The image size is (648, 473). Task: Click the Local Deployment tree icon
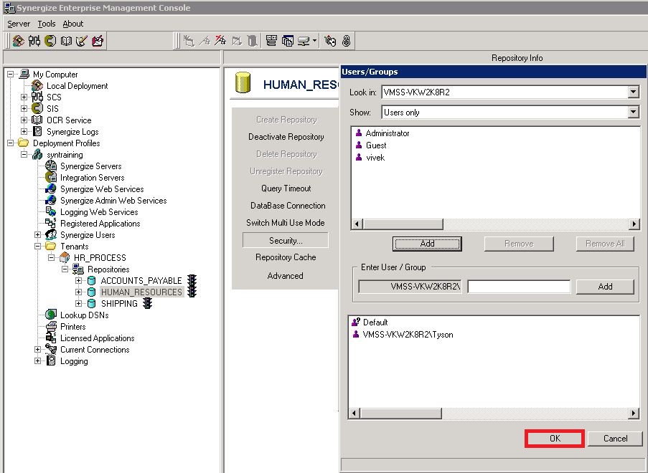tap(37, 85)
